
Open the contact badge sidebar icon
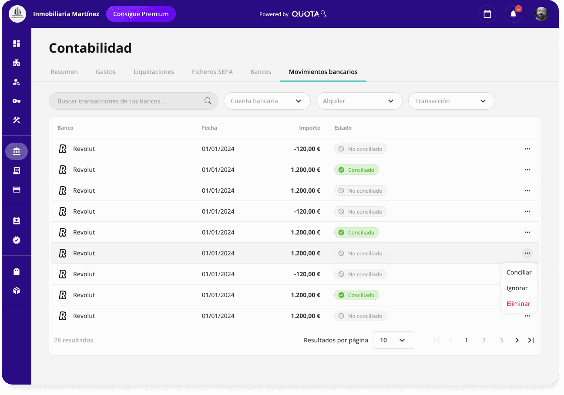[x=17, y=221]
